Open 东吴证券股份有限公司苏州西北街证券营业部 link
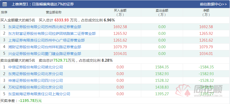This screenshot has width=230, height=104. 45,27
